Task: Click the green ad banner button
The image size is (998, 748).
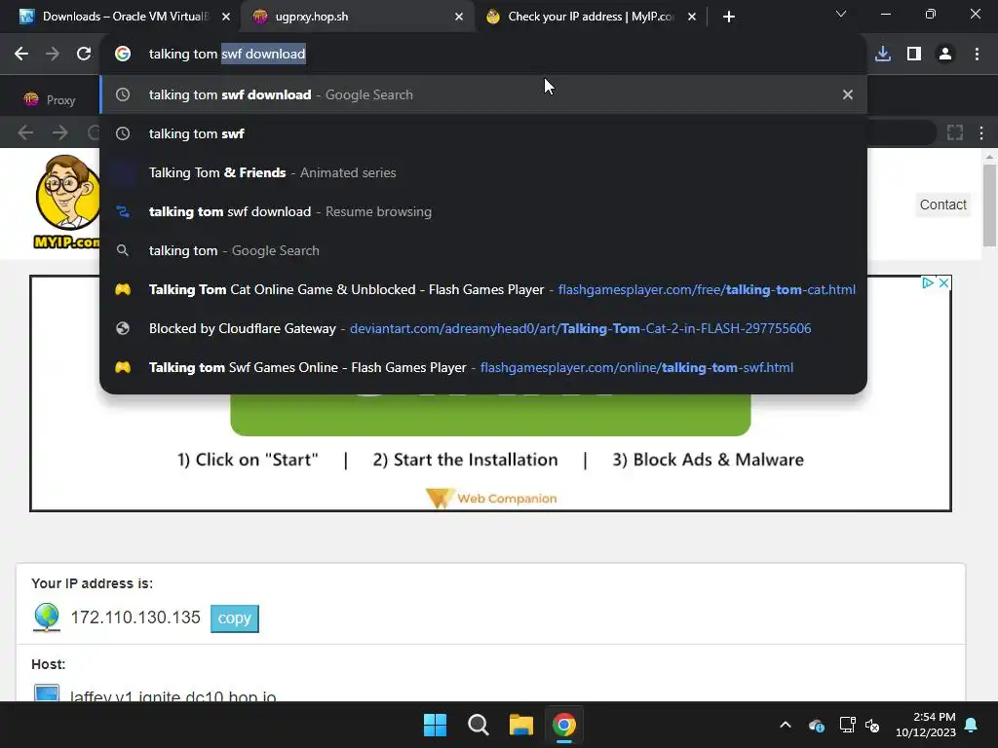Action: click(x=490, y=415)
